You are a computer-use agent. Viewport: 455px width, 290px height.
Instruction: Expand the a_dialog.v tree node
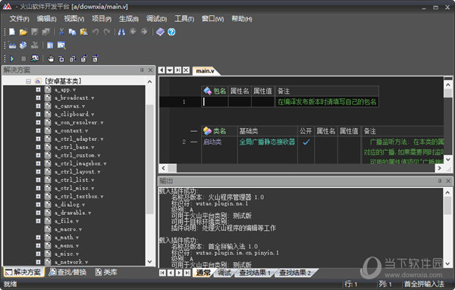coord(38,204)
